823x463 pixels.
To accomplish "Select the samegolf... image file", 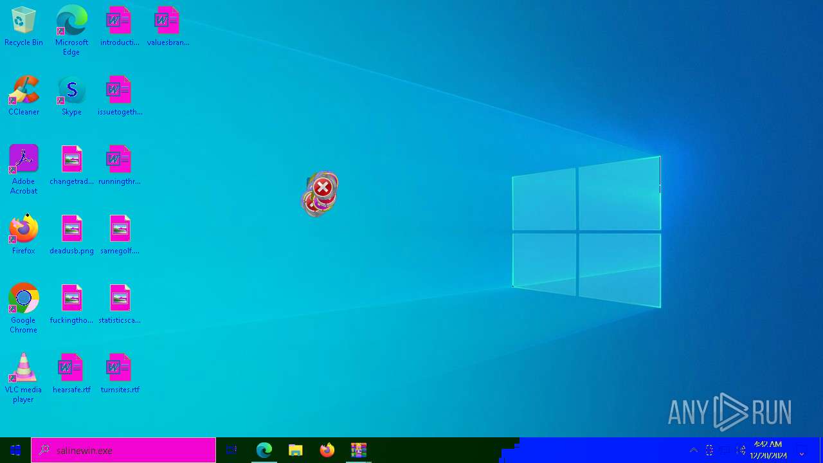I will click(120, 235).
